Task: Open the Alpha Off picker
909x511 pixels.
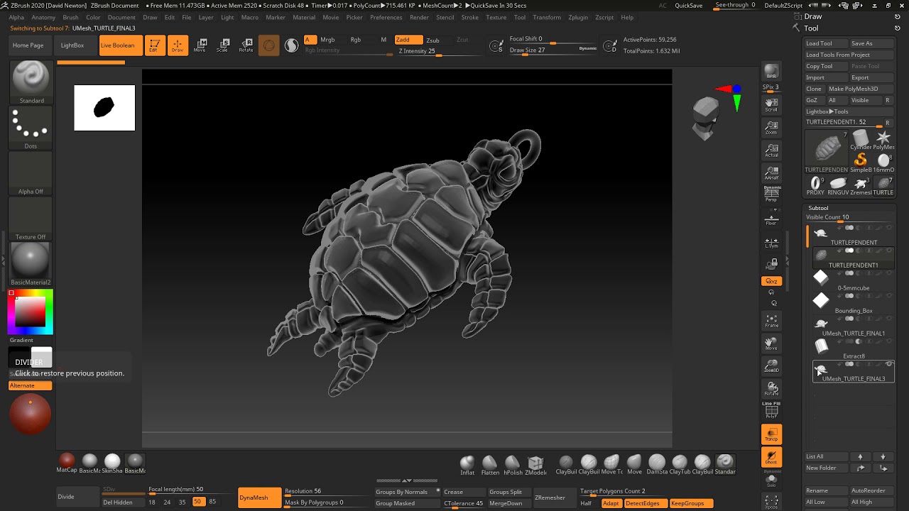Action: click(x=31, y=173)
